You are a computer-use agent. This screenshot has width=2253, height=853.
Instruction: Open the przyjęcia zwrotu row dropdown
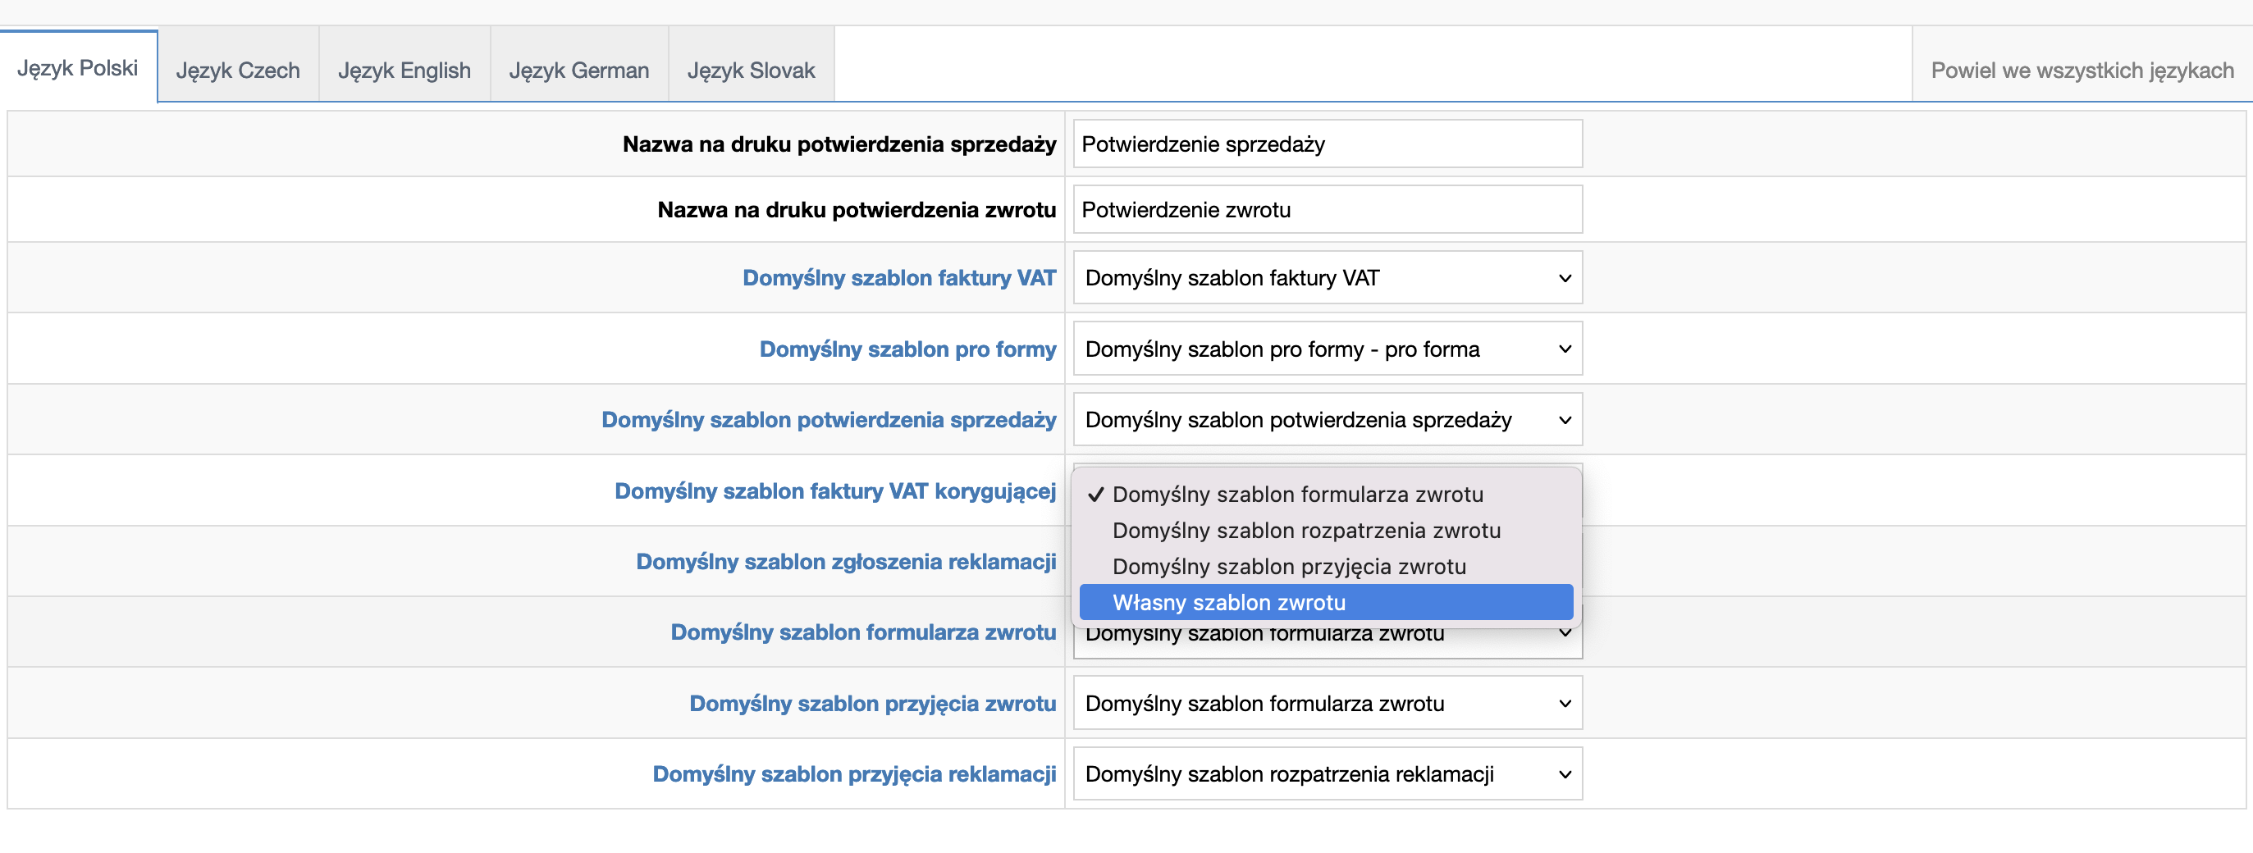click(x=1327, y=703)
